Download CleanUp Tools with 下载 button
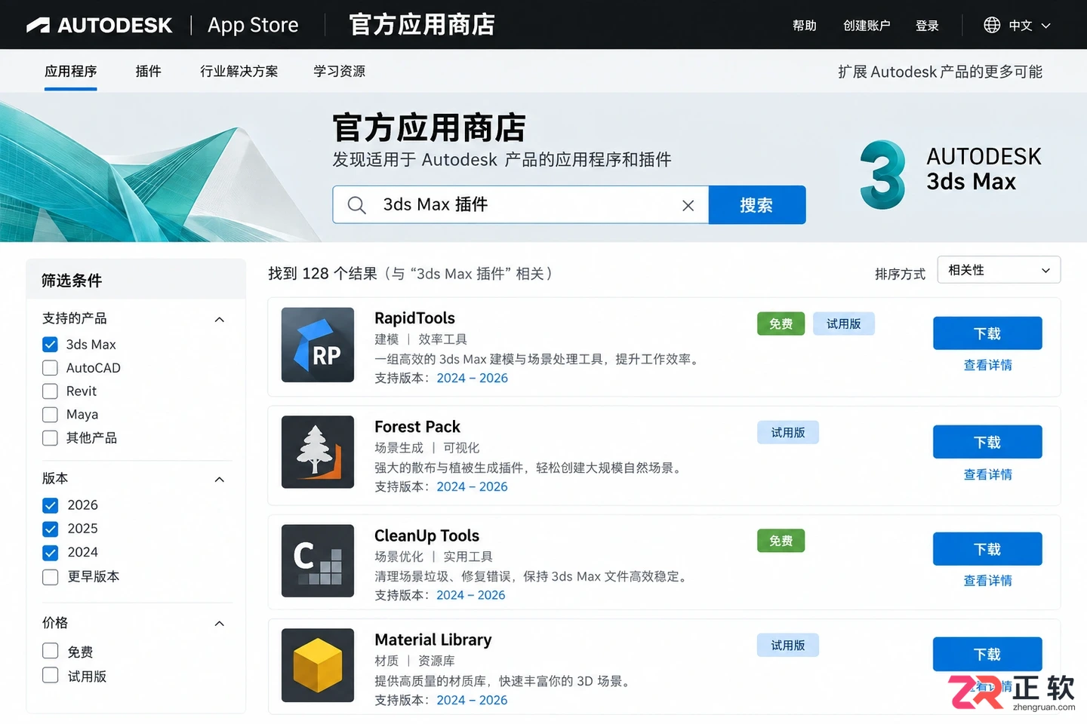 click(x=987, y=549)
